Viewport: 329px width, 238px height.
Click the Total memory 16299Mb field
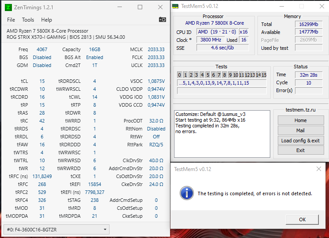tap(309, 24)
